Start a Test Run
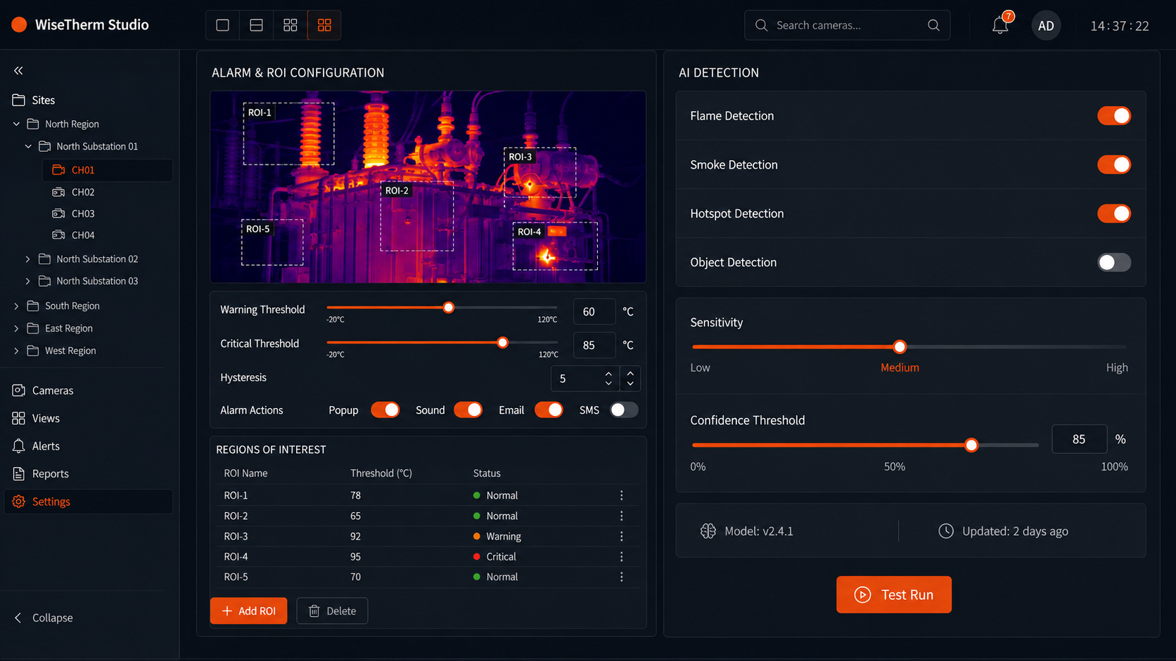 pos(893,594)
